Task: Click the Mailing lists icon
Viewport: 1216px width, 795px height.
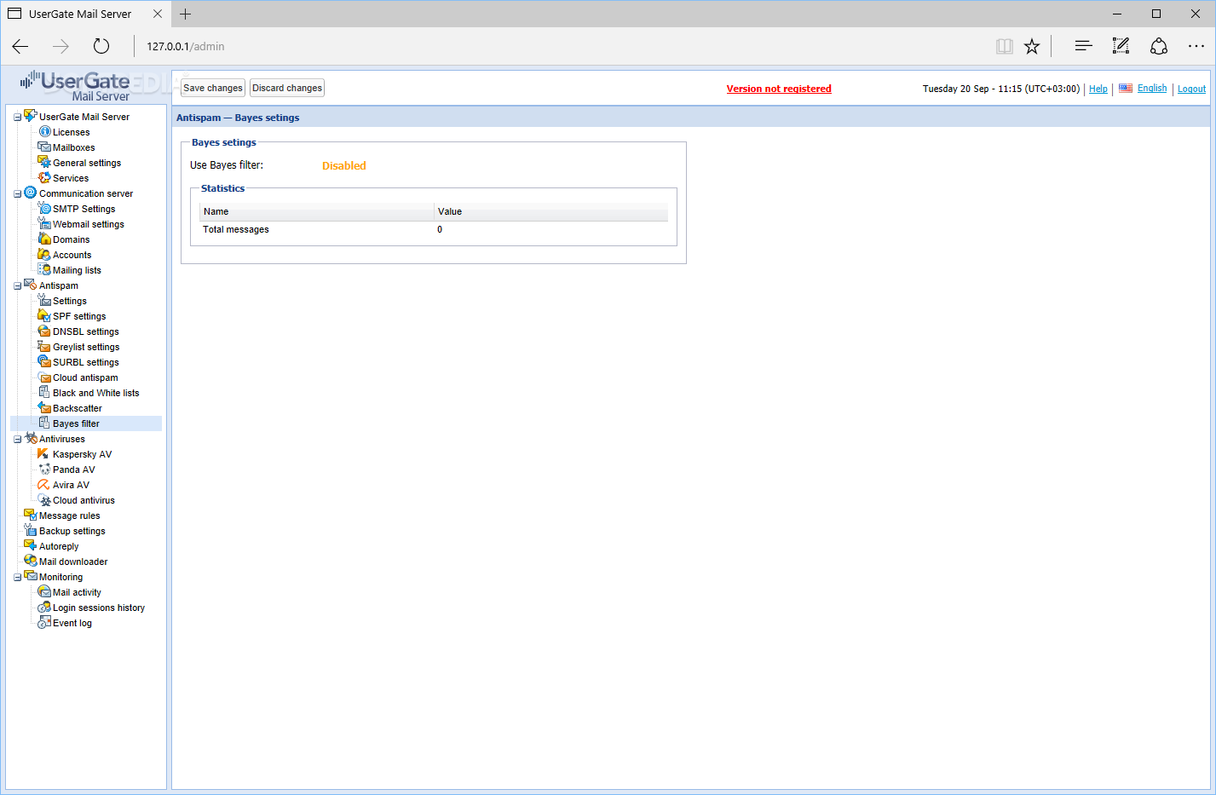Action: point(44,269)
